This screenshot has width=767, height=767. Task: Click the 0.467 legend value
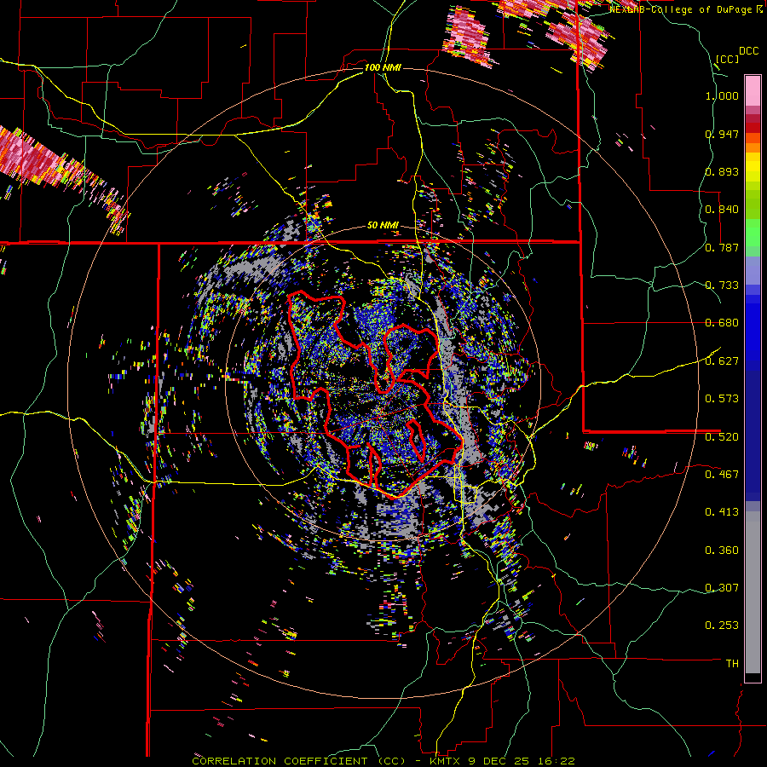pos(722,475)
